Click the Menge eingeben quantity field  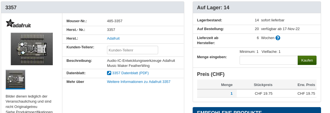pos(269,60)
